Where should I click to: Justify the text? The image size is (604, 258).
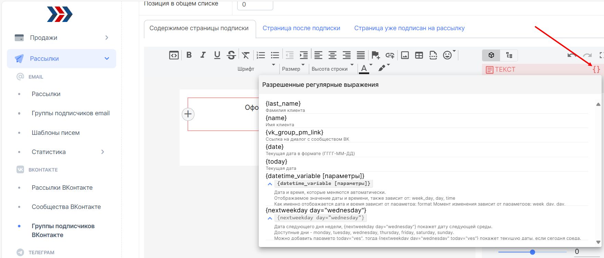point(361,55)
